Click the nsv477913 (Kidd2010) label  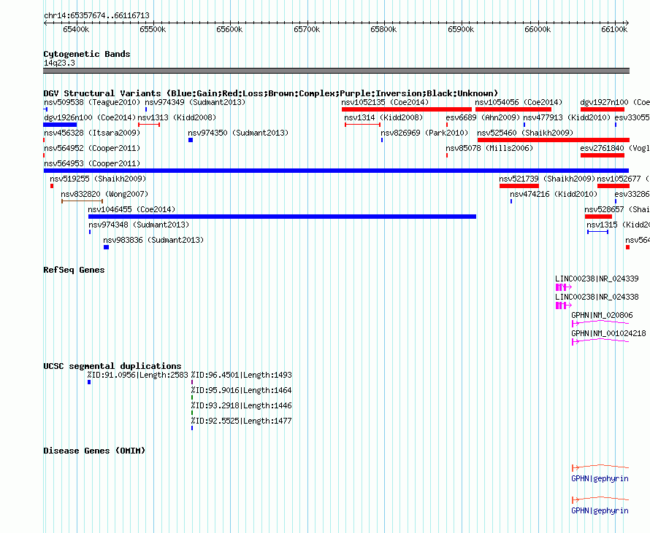[567, 117]
